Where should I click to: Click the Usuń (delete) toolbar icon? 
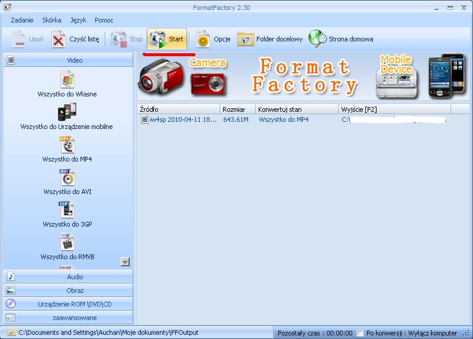(18, 39)
